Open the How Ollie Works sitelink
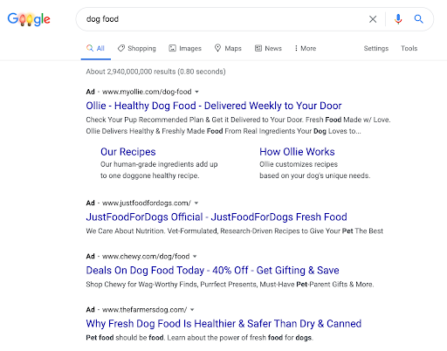 click(297, 152)
